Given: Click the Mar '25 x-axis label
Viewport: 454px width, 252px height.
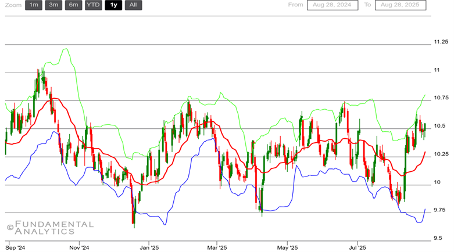Looking at the screenshot, I should click(x=217, y=247).
